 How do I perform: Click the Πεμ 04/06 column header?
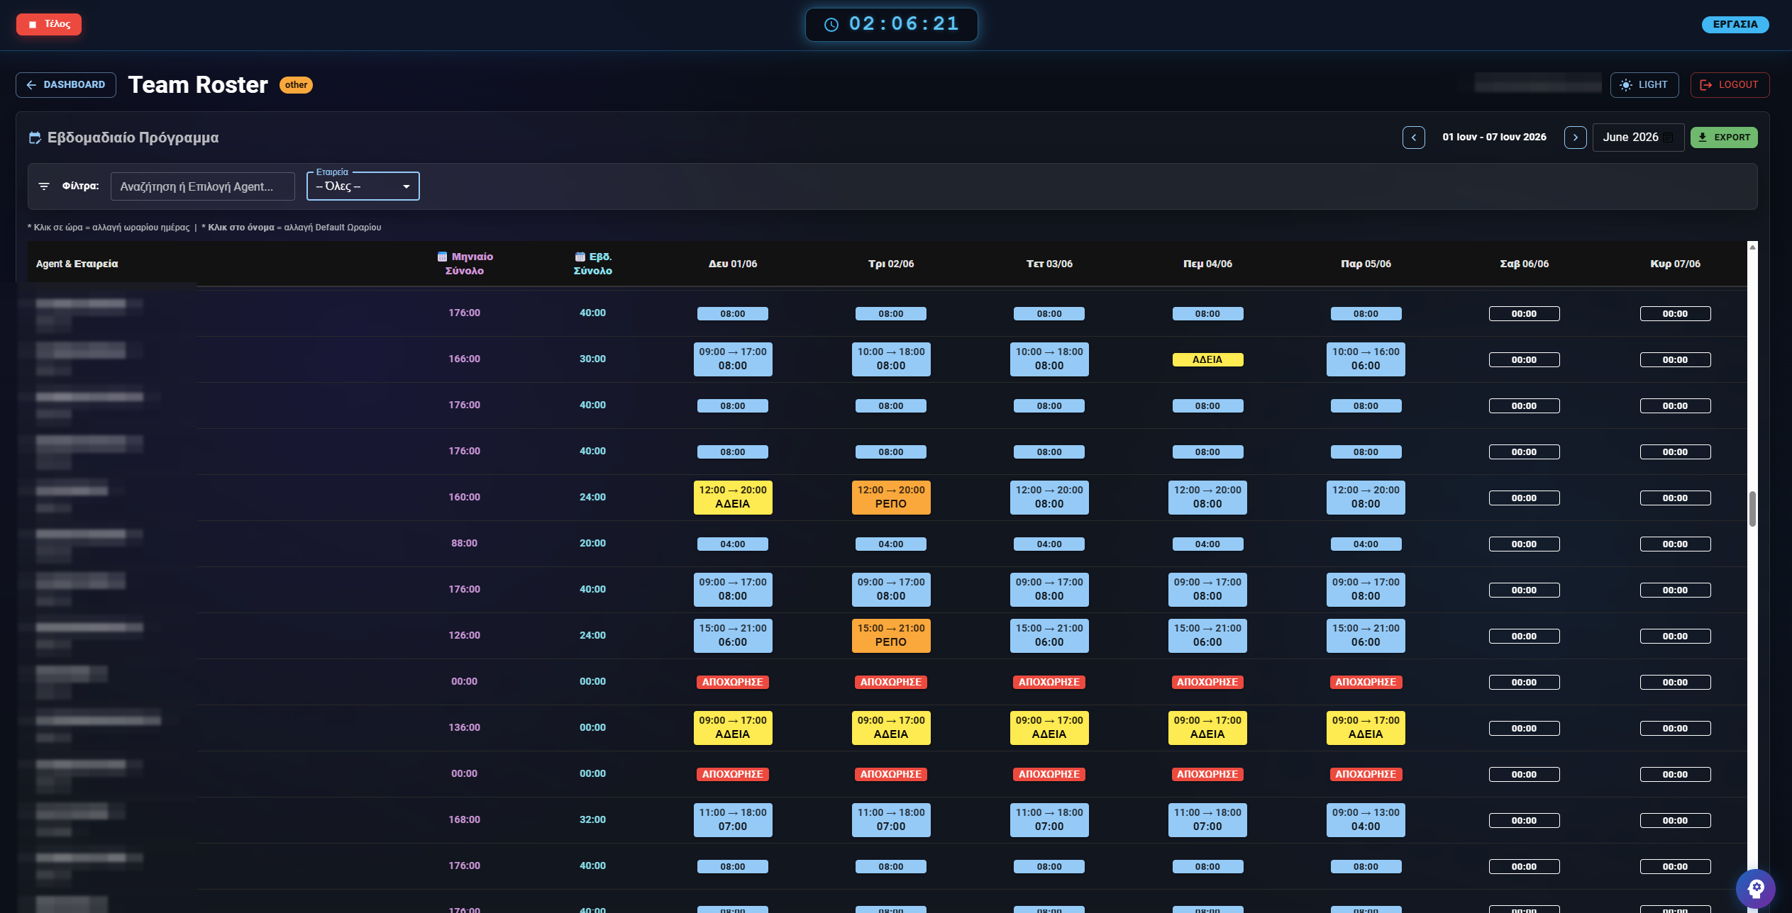(x=1207, y=264)
